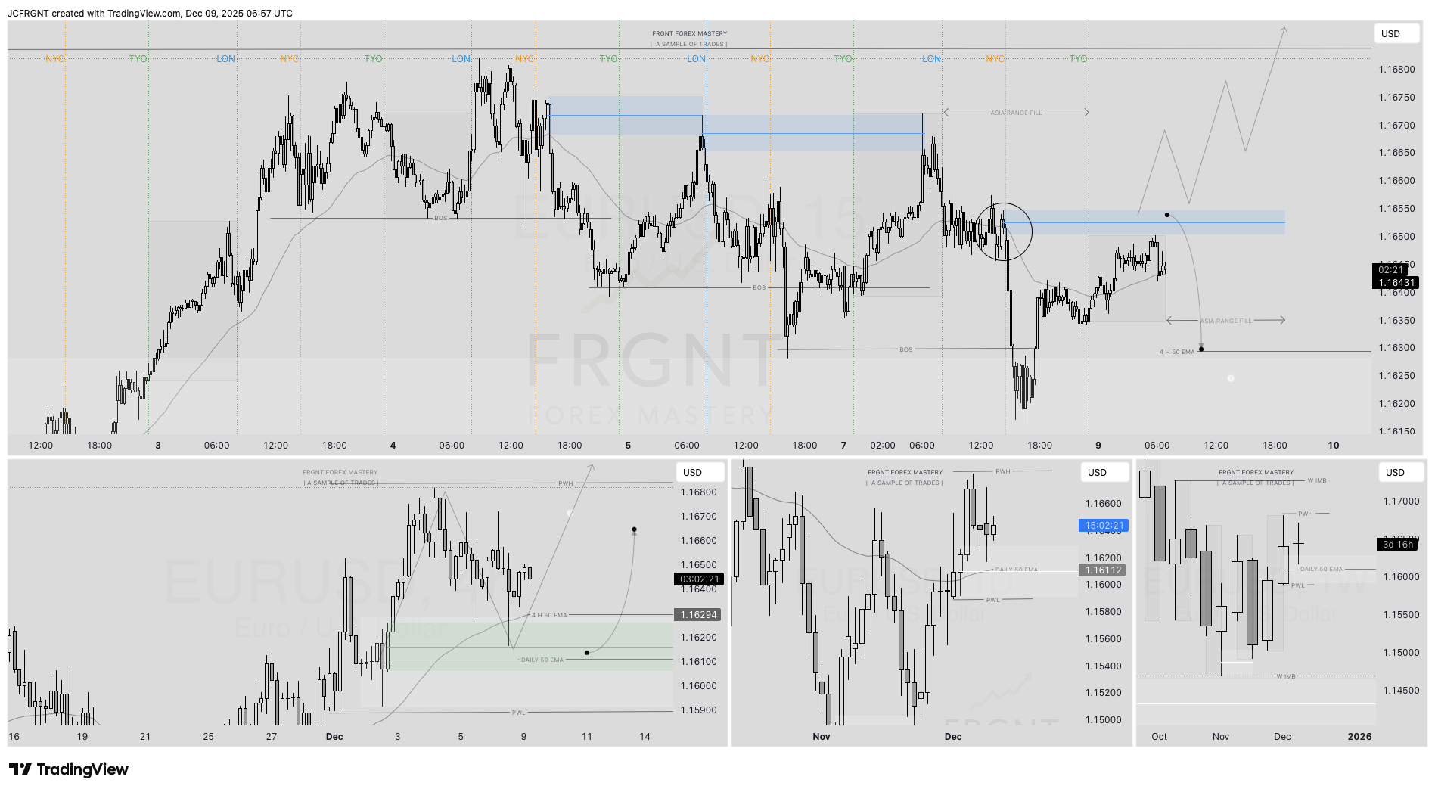Viewport: 1435px width, 792px height.
Task: Click the blue 15:02:21 countdown label
Action: [x=1104, y=525]
